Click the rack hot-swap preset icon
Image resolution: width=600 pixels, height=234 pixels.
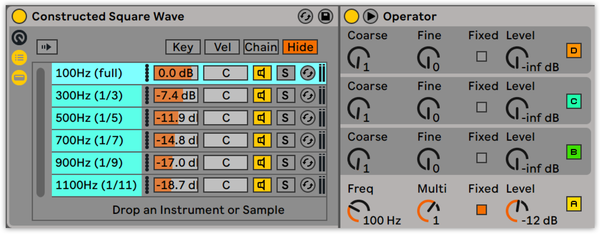305,16
